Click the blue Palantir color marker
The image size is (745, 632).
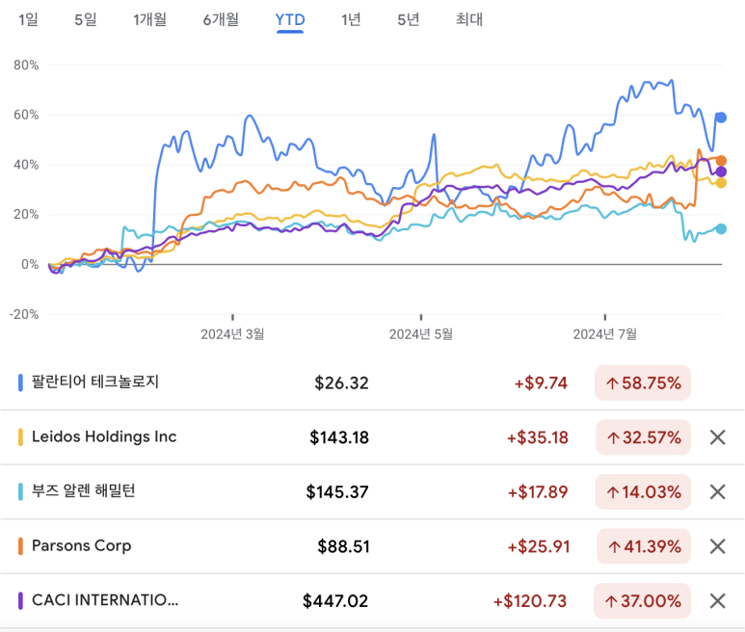[x=20, y=382]
